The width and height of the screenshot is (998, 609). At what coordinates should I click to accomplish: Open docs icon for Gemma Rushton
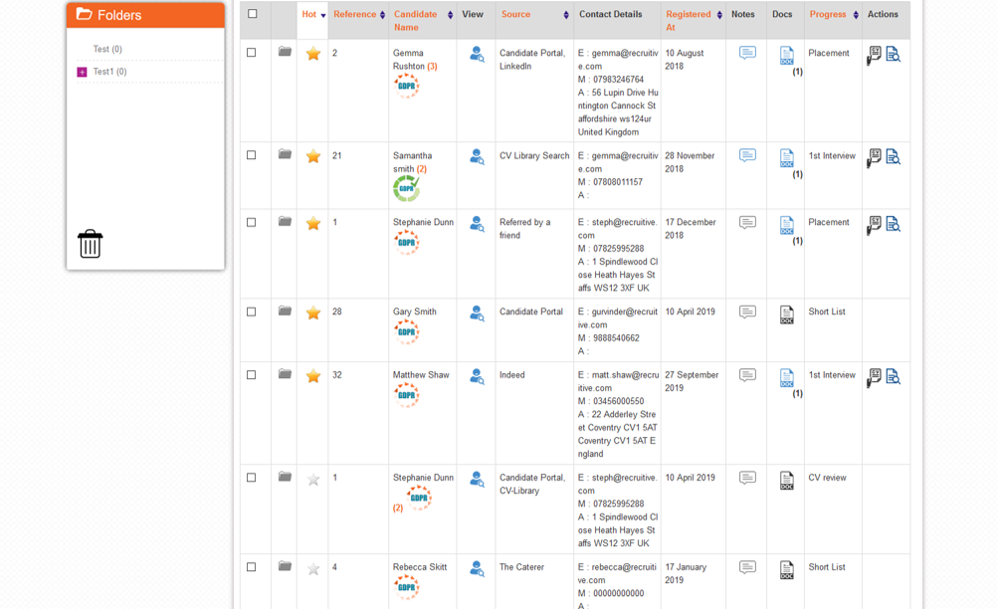787,56
